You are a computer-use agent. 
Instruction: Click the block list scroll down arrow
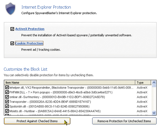(154, 113)
